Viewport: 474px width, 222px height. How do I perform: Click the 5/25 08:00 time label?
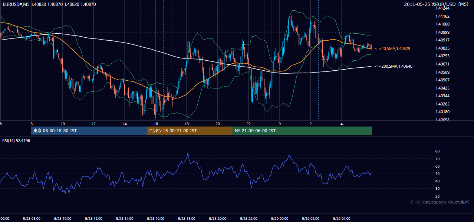coord(31,219)
